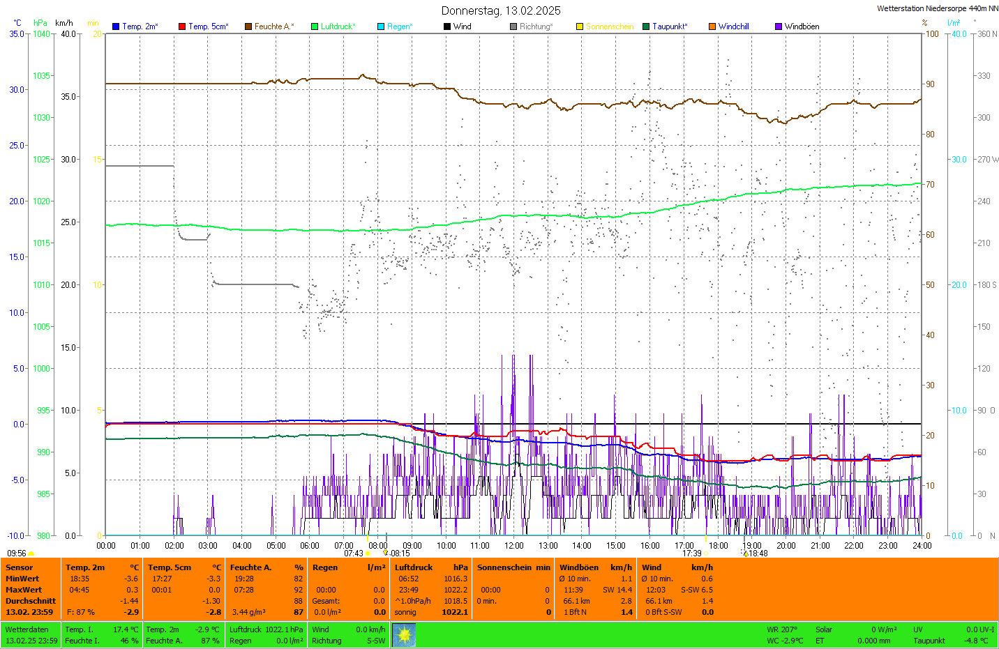
Task: Click the chart title Donnerstag, 13.02.2025
Action: pos(500,10)
